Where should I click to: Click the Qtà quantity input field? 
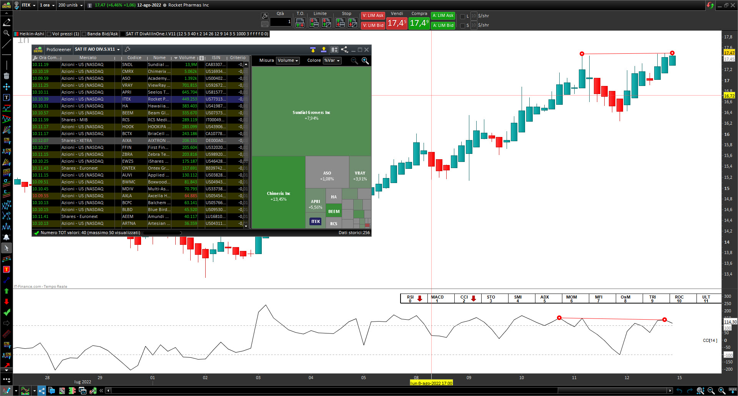tap(281, 22)
